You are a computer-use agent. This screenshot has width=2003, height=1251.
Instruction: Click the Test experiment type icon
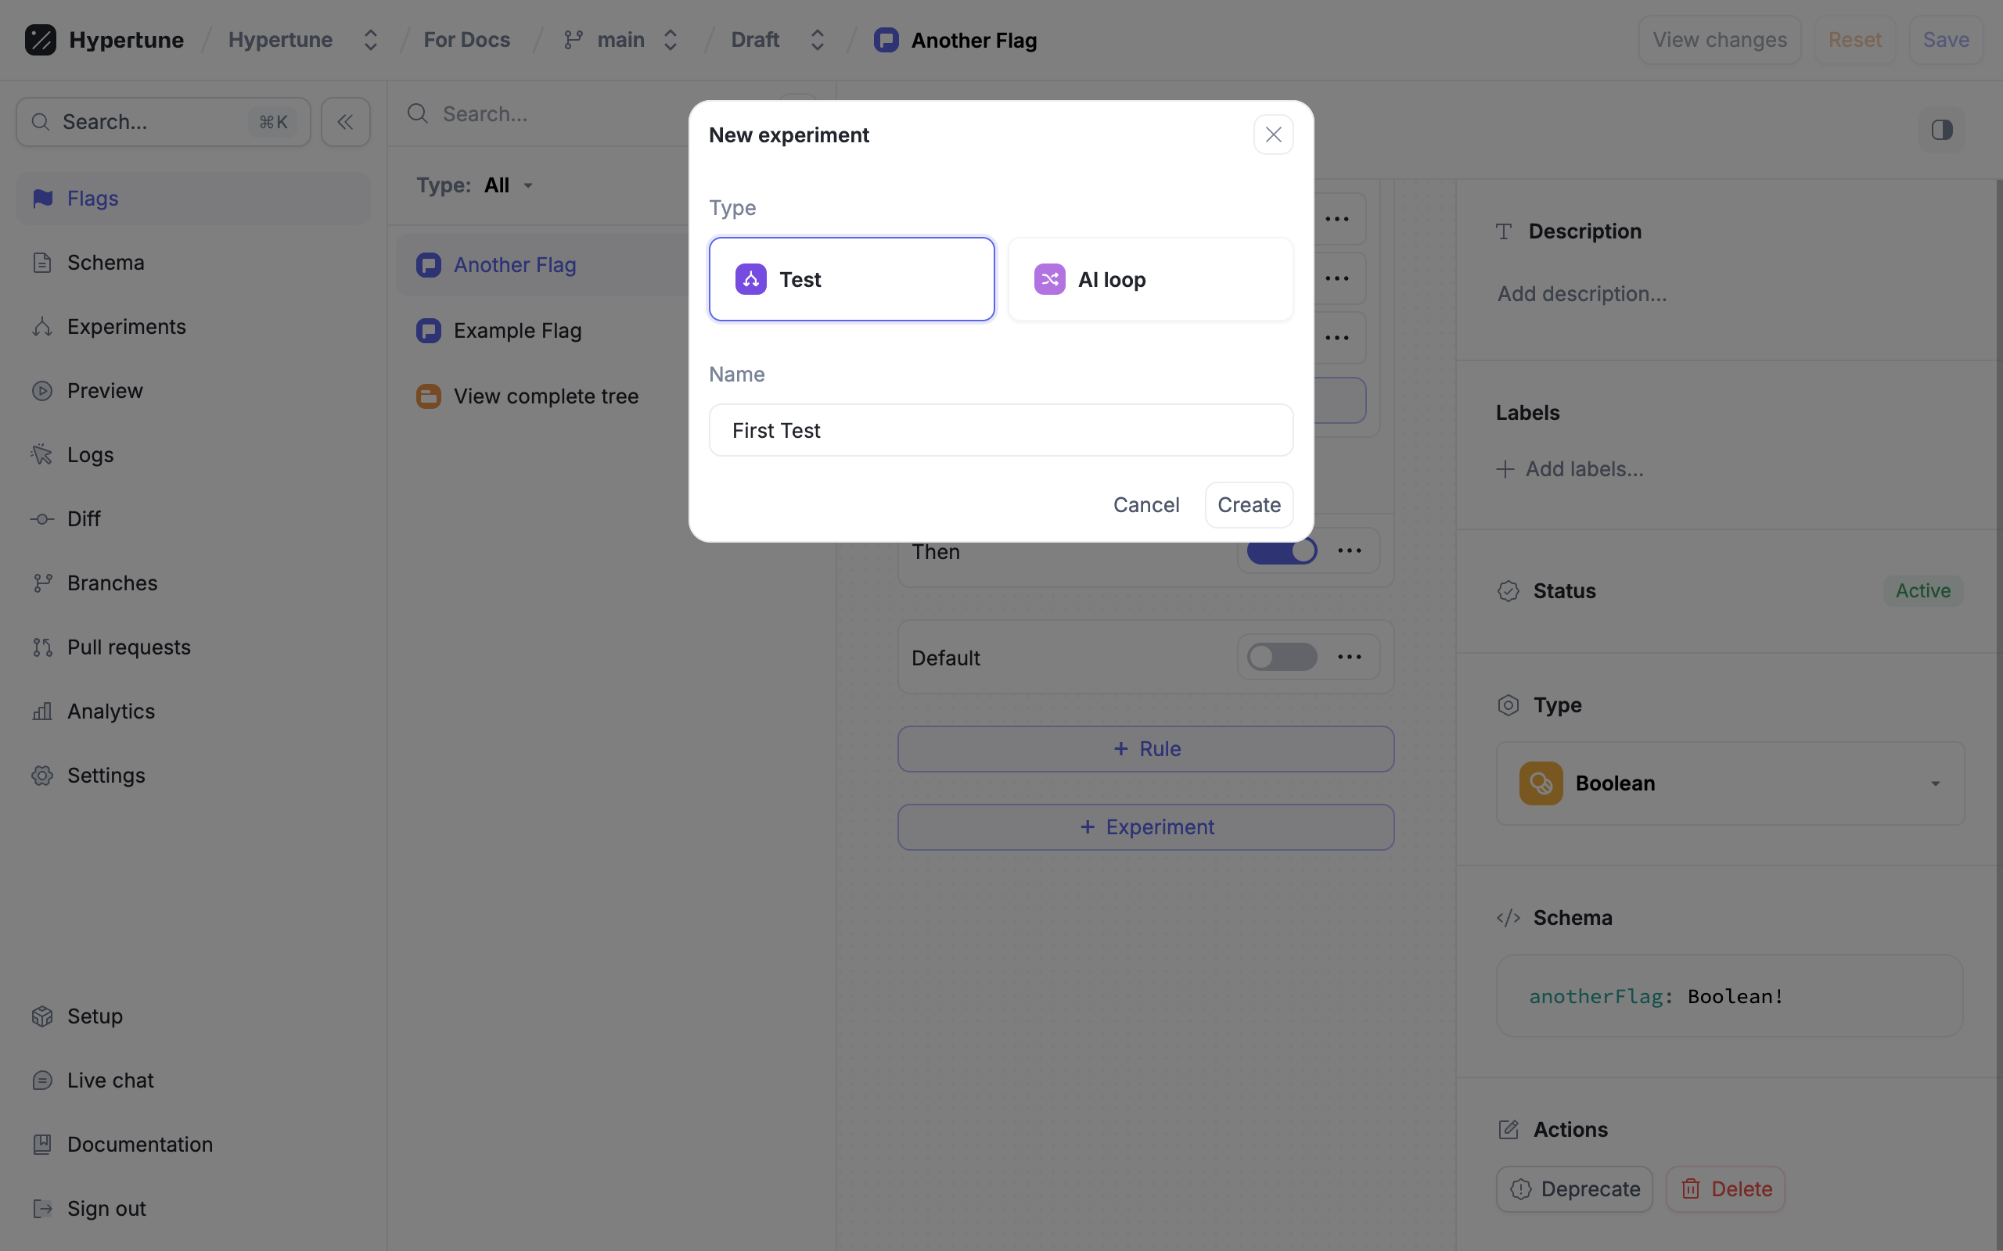click(x=750, y=280)
